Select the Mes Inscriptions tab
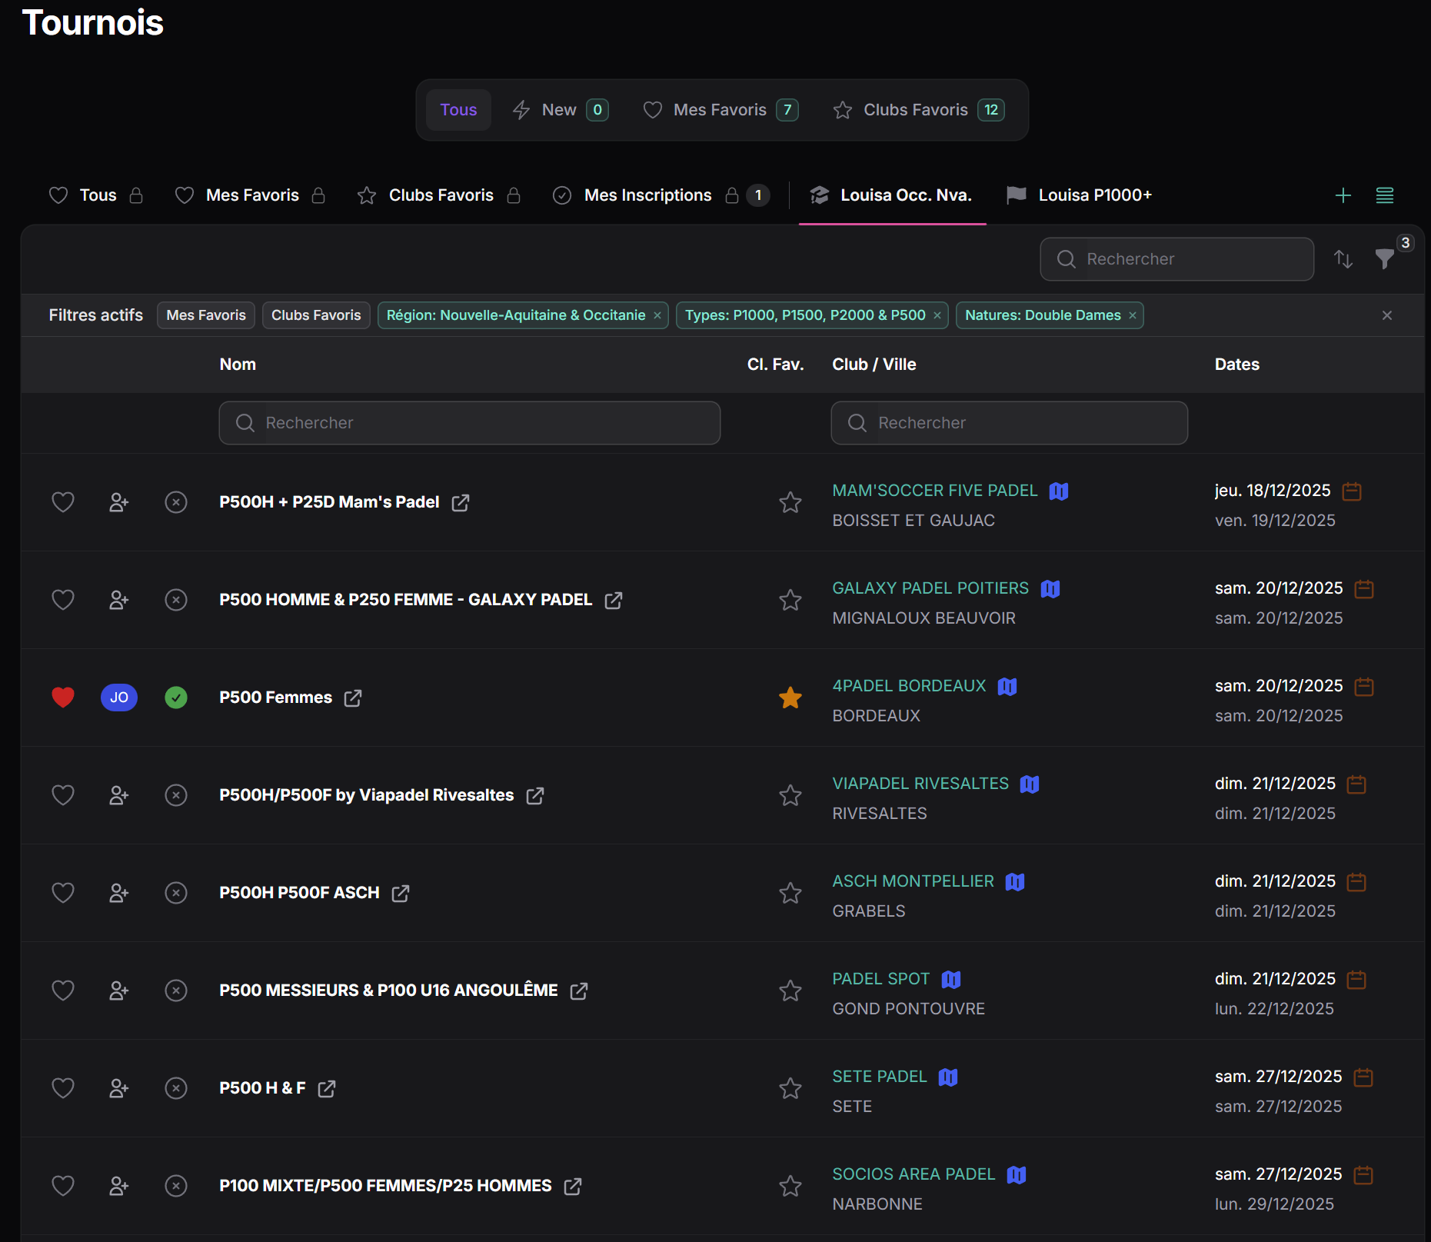This screenshot has width=1431, height=1242. pos(647,195)
